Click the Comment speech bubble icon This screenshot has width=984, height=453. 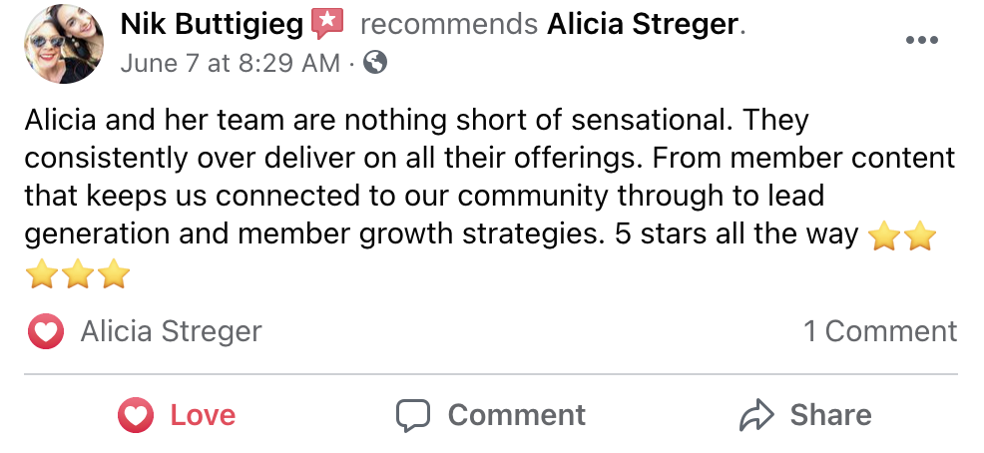point(413,415)
